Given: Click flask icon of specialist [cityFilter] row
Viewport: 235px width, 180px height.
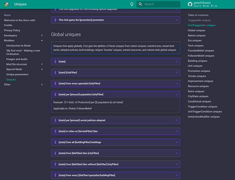Looking at the screenshot, I should click(x=55, y=83).
